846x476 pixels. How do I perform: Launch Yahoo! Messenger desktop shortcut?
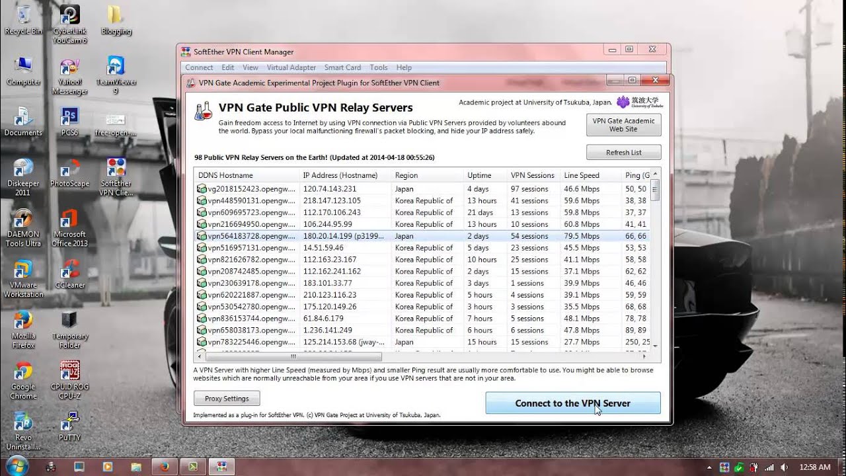coord(69,75)
